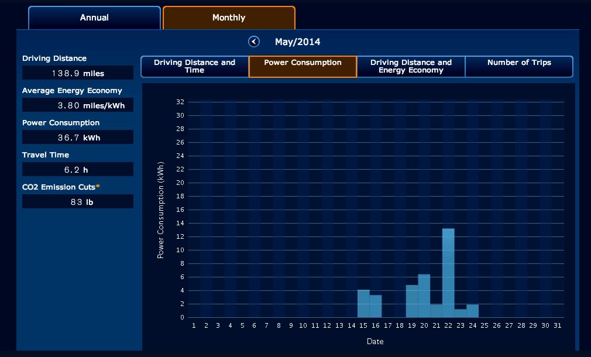This screenshot has height=357, width=591.
Task: Click the May 16 consumption bar
Action: [376, 306]
